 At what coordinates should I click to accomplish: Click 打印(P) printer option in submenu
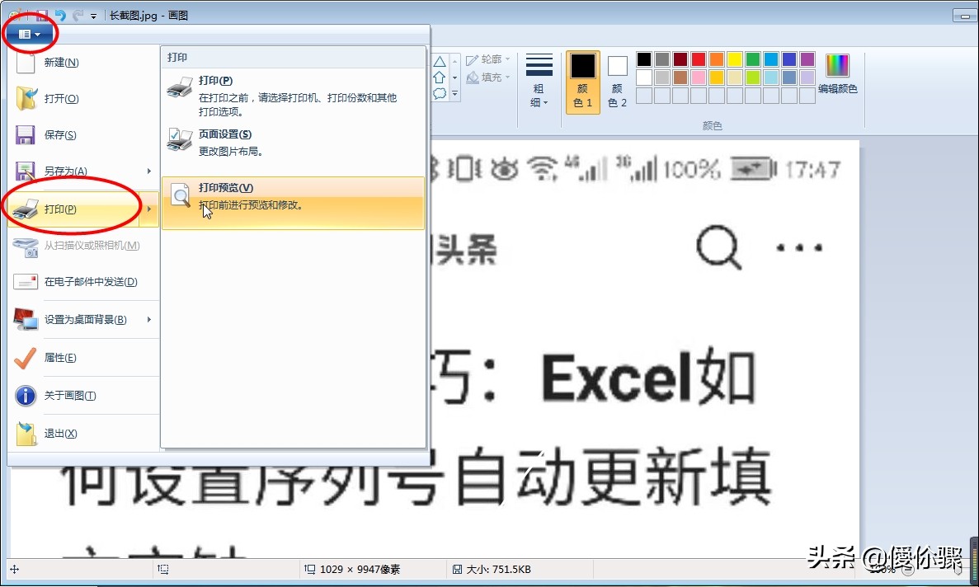pos(293,96)
